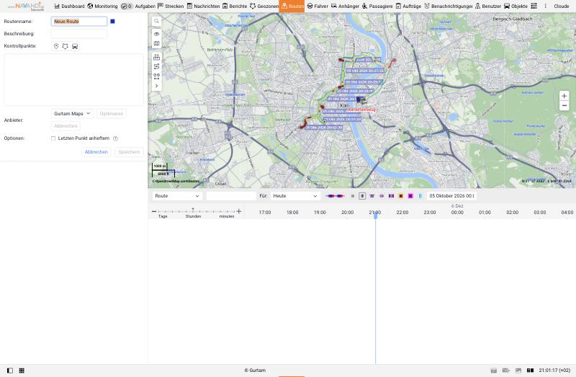Screen dimensions: 576x377
Task: Open help icon next to Letzten Punkt anheften
Action: pos(115,138)
